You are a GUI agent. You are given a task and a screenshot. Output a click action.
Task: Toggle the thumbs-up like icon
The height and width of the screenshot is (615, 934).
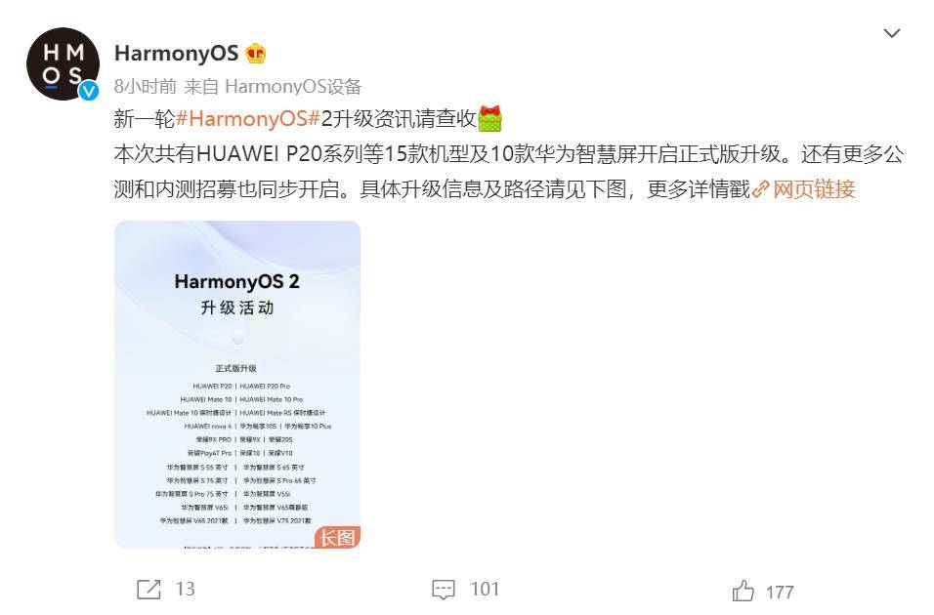(x=743, y=592)
